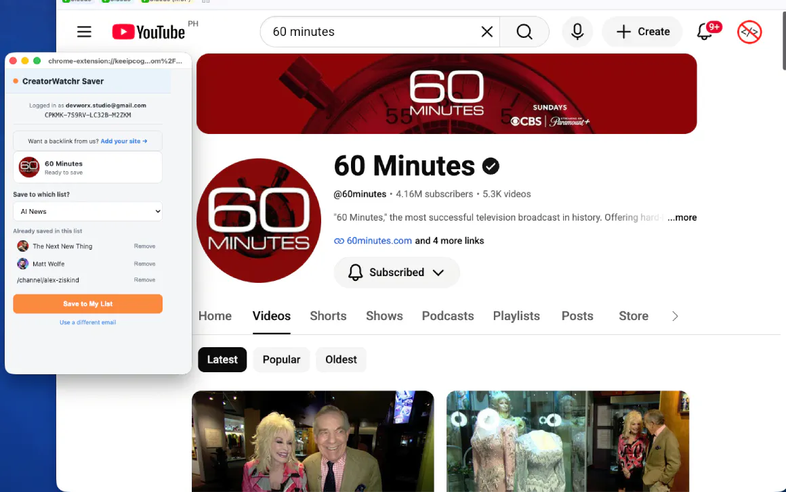Switch to the Home tab
The image size is (786, 492).
coord(215,316)
